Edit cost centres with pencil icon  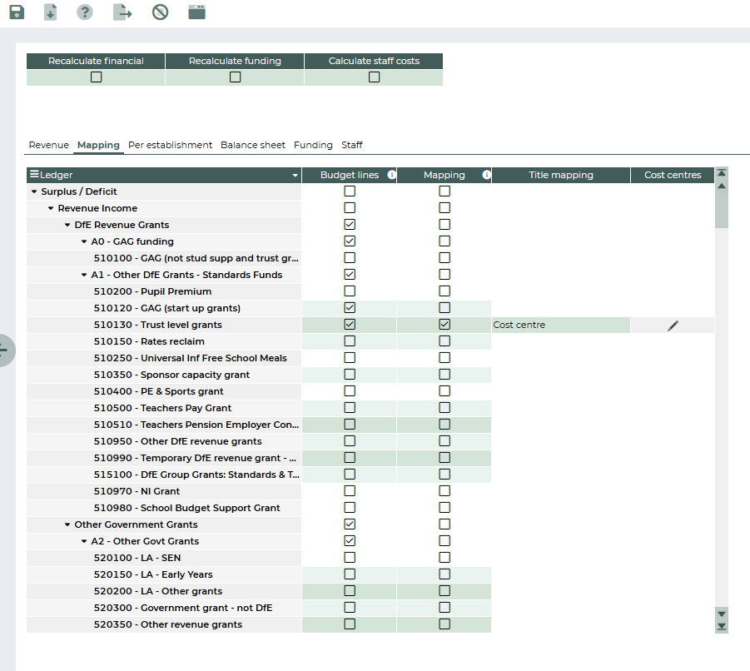(x=673, y=326)
